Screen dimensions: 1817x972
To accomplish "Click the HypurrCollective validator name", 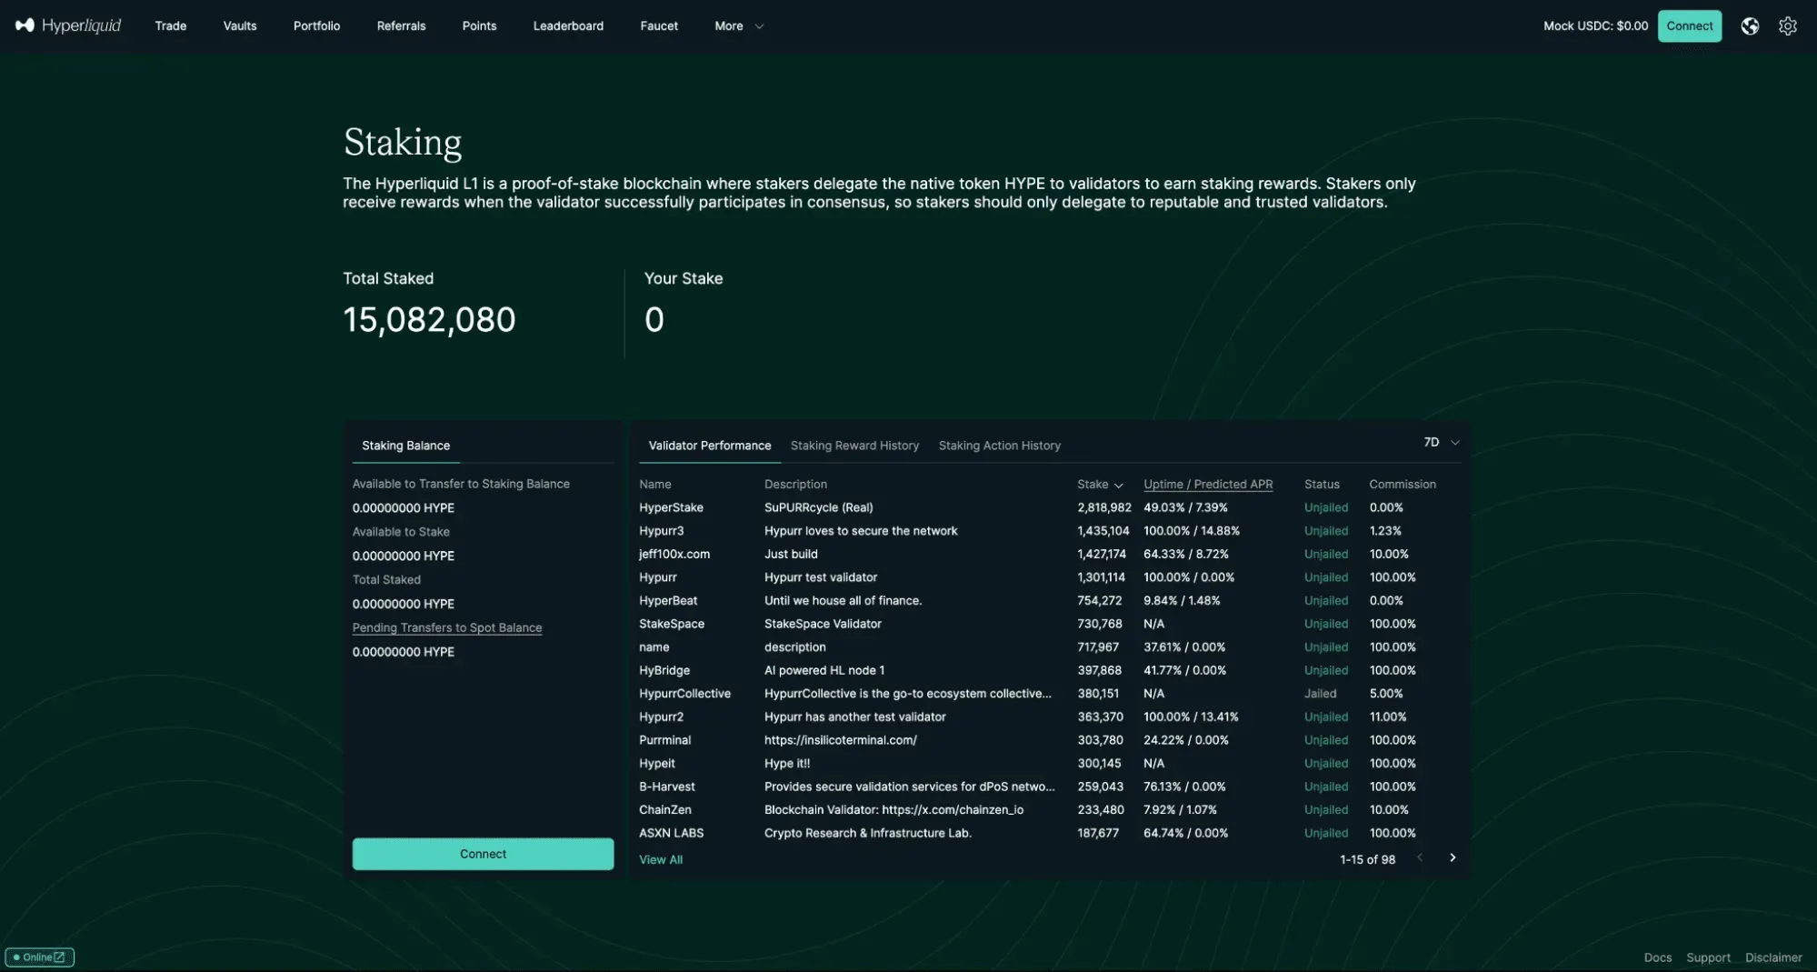I will click(684, 694).
